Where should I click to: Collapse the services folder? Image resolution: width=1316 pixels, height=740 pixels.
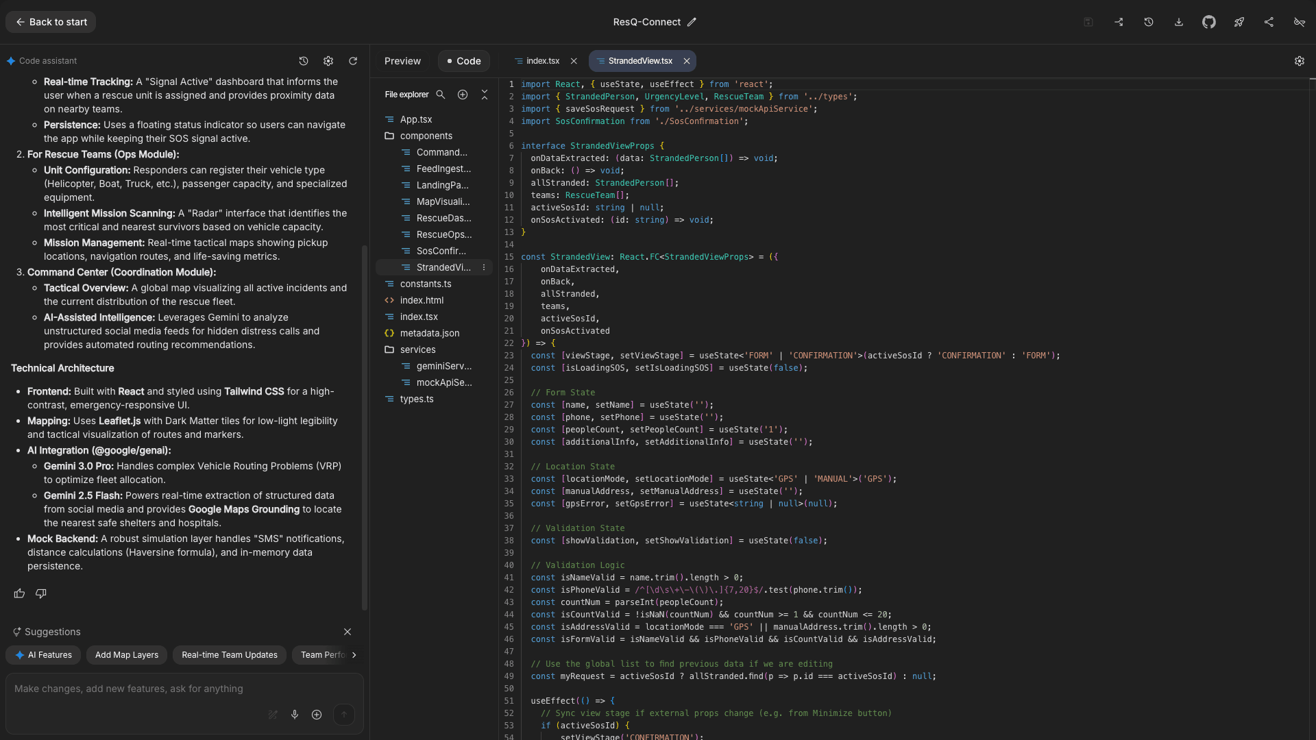coord(417,349)
